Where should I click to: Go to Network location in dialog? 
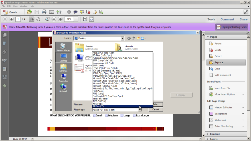tap(63, 88)
